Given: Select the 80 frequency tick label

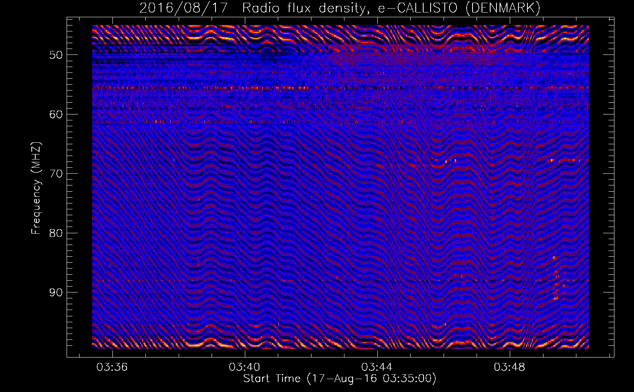Looking at the screenshot, I should point(56,233).
